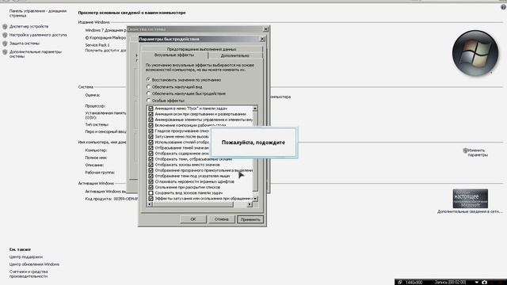The image size is (507, 285).
Task: Open performance counters and tools link
Action: [29, 274]
